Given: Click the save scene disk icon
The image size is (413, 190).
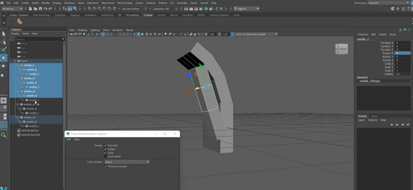Looking at the screenshot, I should [x=40, y=9].
